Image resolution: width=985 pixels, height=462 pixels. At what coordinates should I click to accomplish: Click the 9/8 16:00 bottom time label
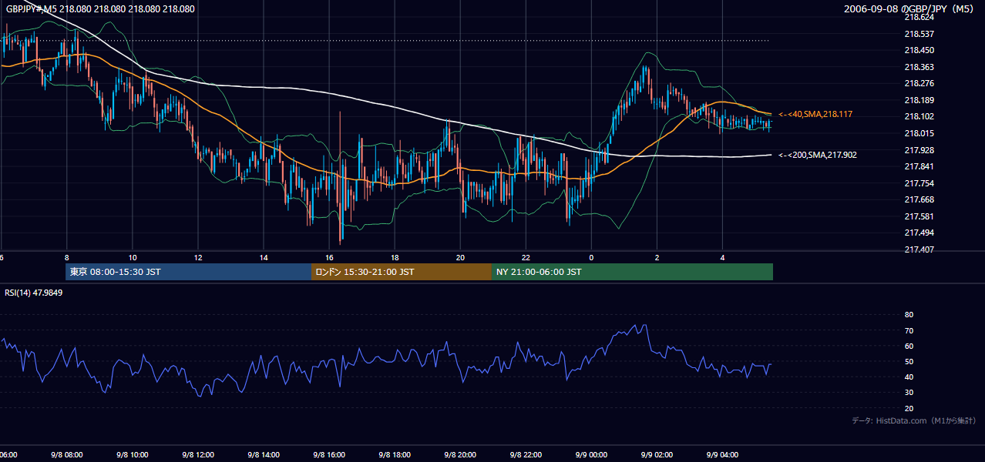pos(329,454)
